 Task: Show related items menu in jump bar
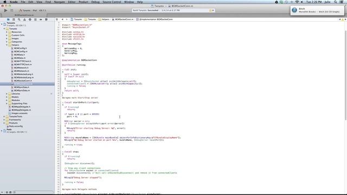57,19
